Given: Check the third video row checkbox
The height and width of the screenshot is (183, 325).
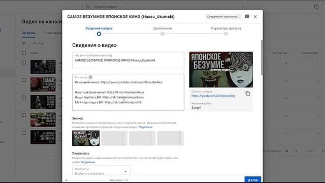Looking at the screenshot, I should [x=24, y=98].
